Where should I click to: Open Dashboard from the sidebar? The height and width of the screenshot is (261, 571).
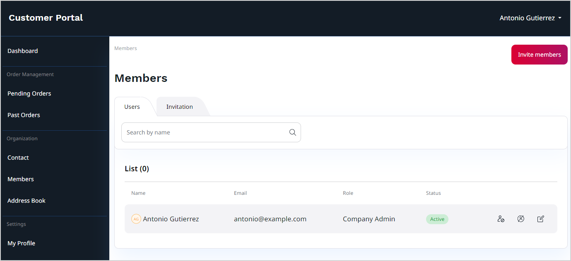click(x=23, y=51)
